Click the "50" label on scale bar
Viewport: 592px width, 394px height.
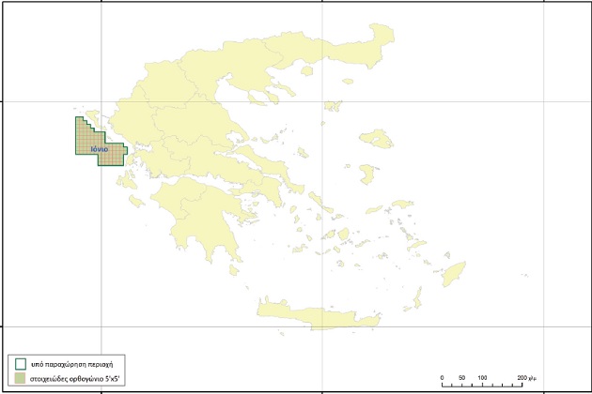[461, 378]
